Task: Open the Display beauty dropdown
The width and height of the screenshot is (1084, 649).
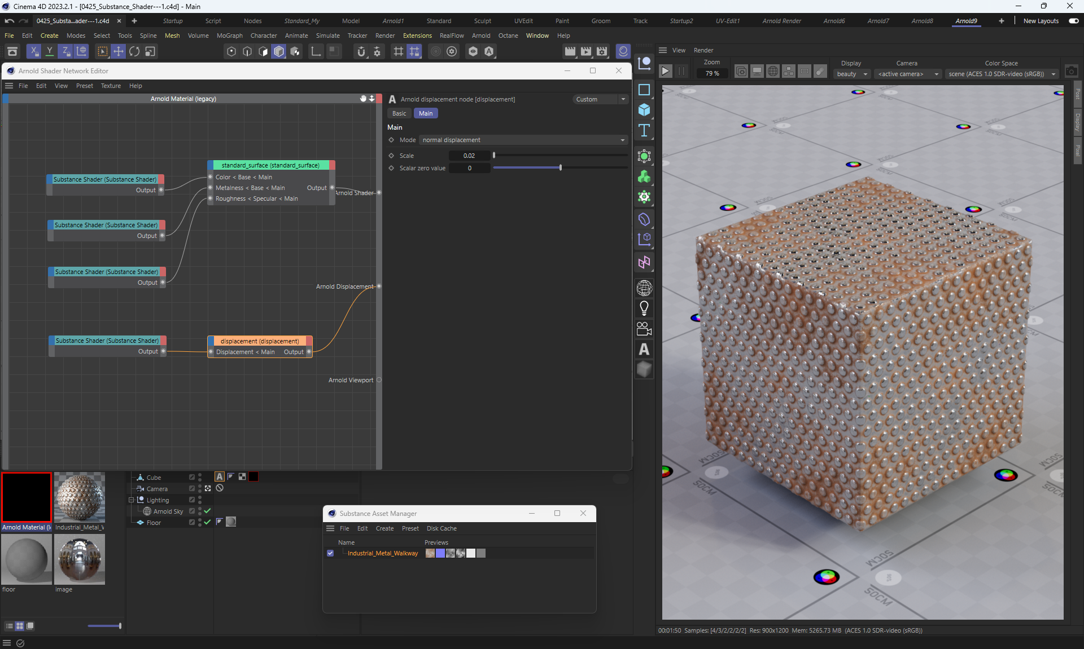Action: tap(851, 74)
